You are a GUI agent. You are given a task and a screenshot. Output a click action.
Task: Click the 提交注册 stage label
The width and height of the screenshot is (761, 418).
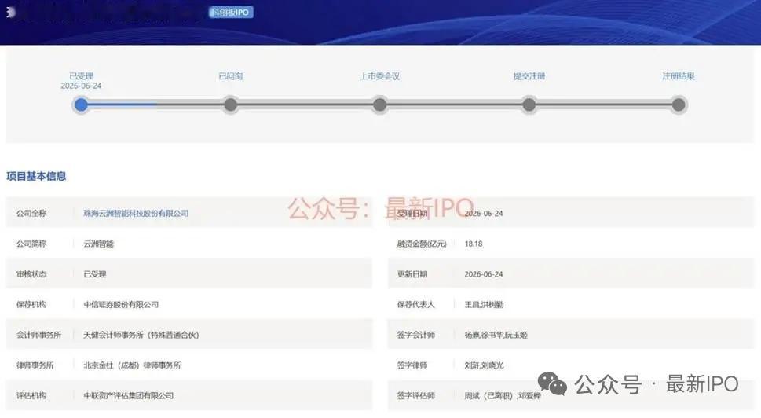[x=529, y=75]
